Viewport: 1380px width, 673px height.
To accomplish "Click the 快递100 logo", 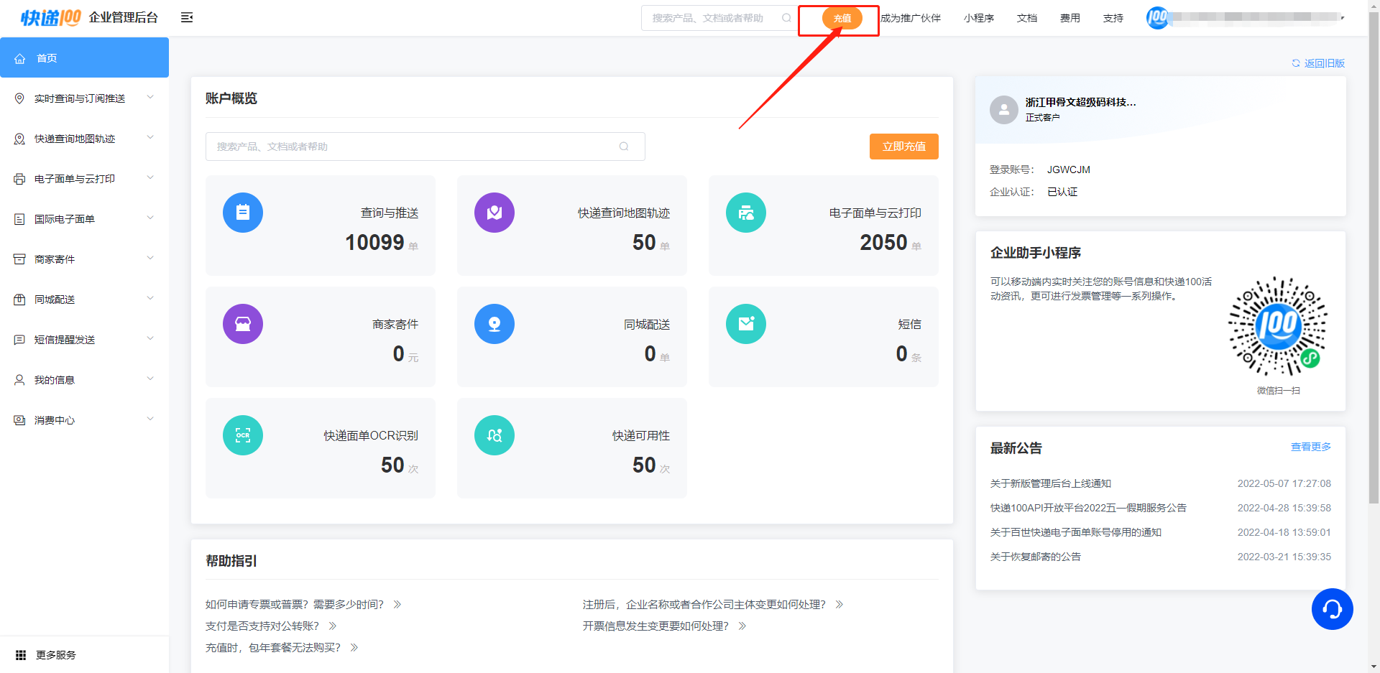I will (50, 17).
